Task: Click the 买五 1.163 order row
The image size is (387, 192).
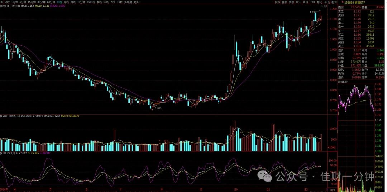Action: coord(356,46)
